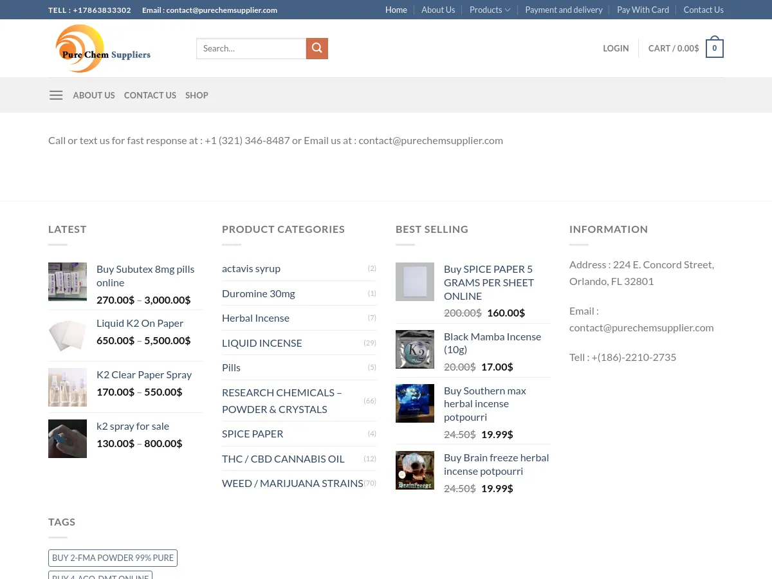Open the Pay With Card page

[x=643, y=10]
